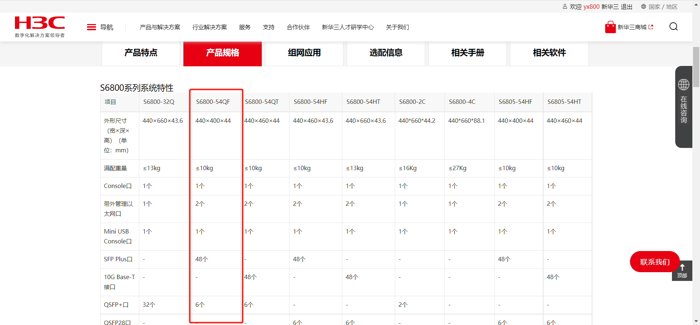
Task: Click the 数字化解决方案领导者 tagline
Action: (x=40, y=35)
